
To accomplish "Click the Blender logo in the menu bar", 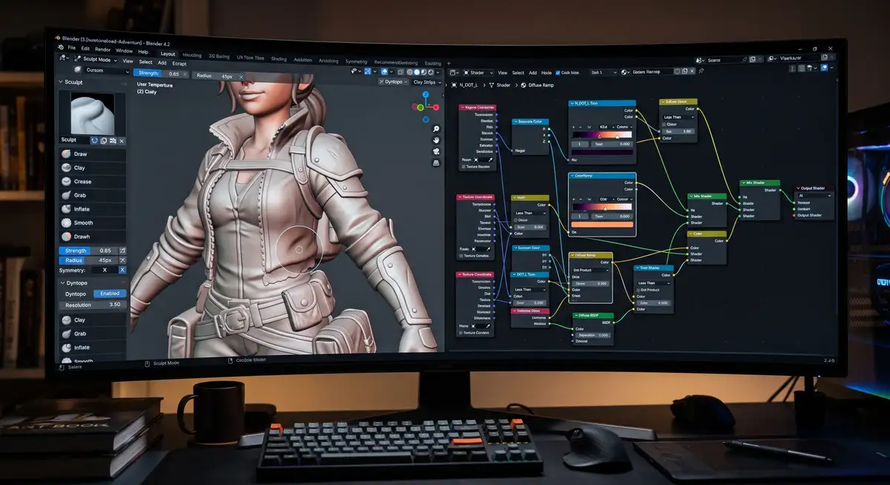I will click(62, 47).
